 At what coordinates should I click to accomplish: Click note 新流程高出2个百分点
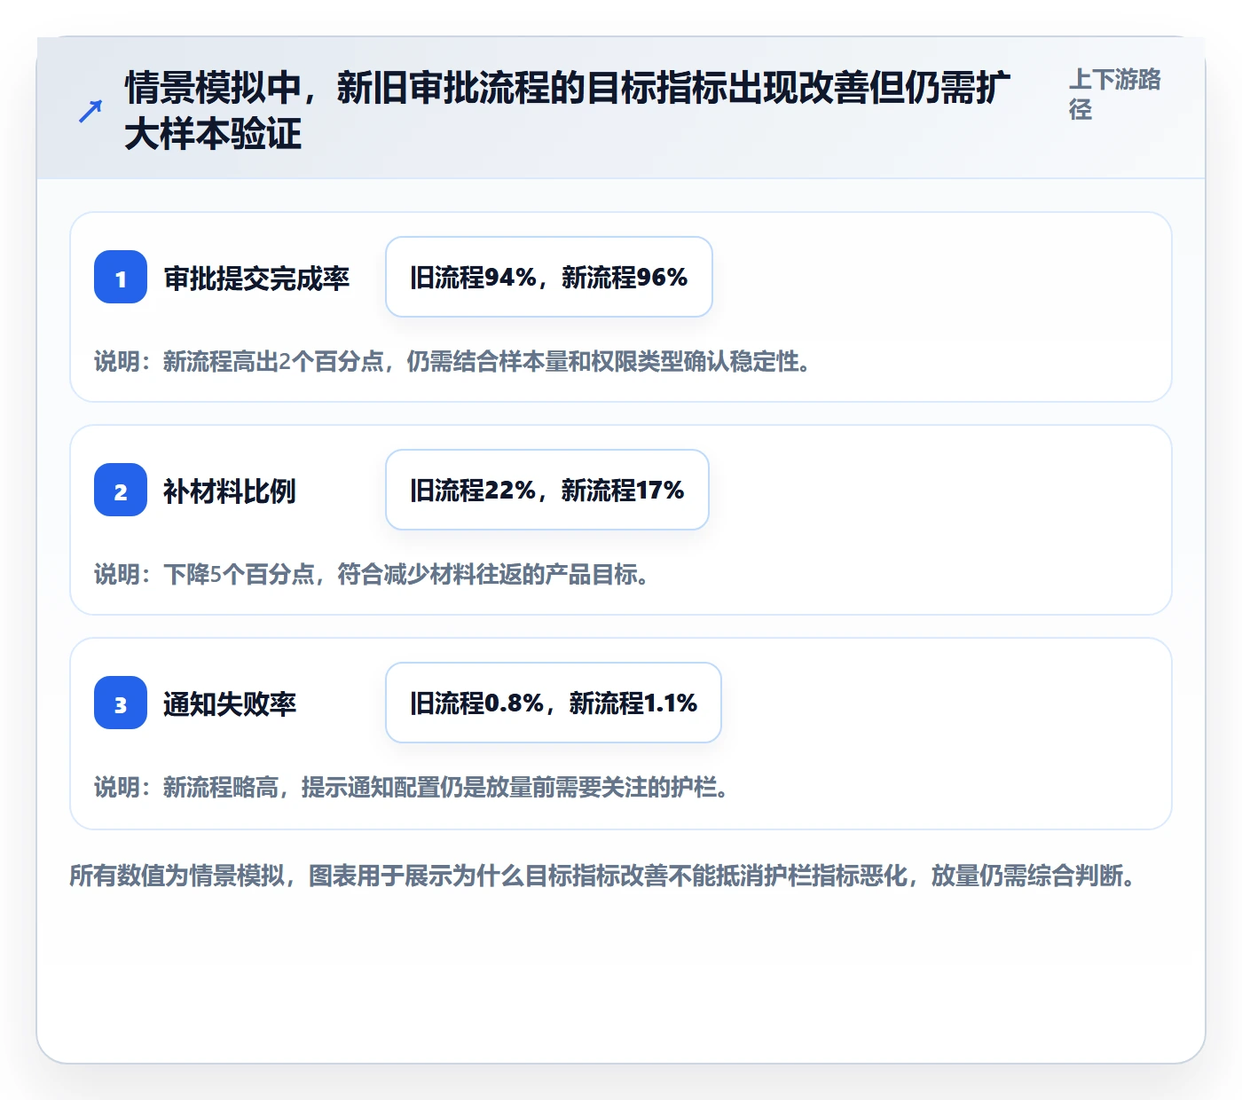pyautogui.click(x=453, y=361)
